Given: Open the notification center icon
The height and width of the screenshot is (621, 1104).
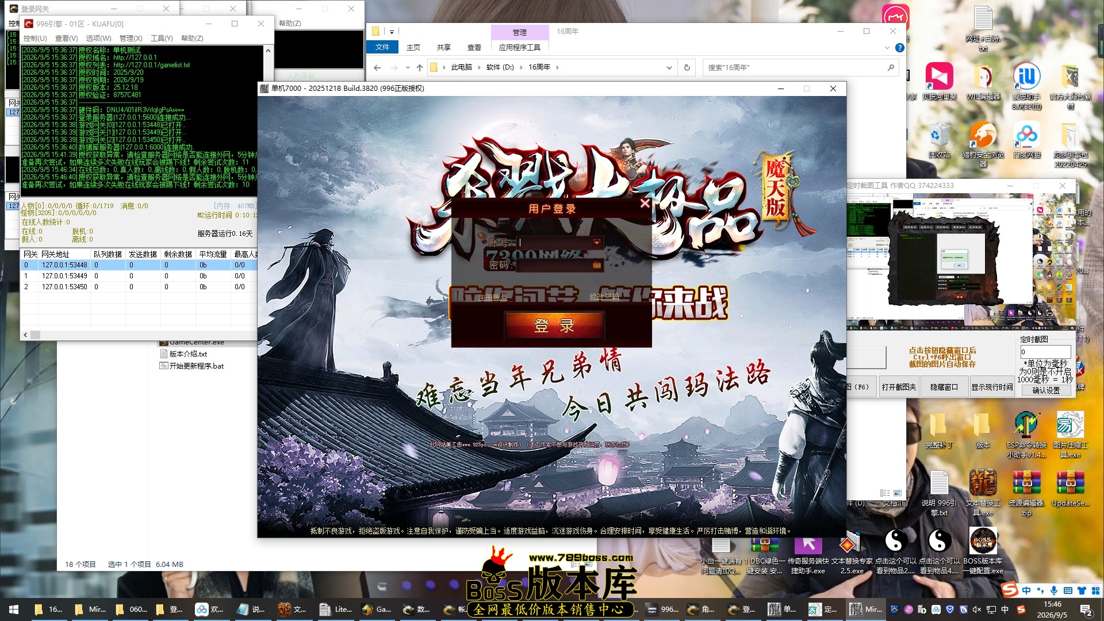Looking at the screenshot, I should (x=1086, y=609).
